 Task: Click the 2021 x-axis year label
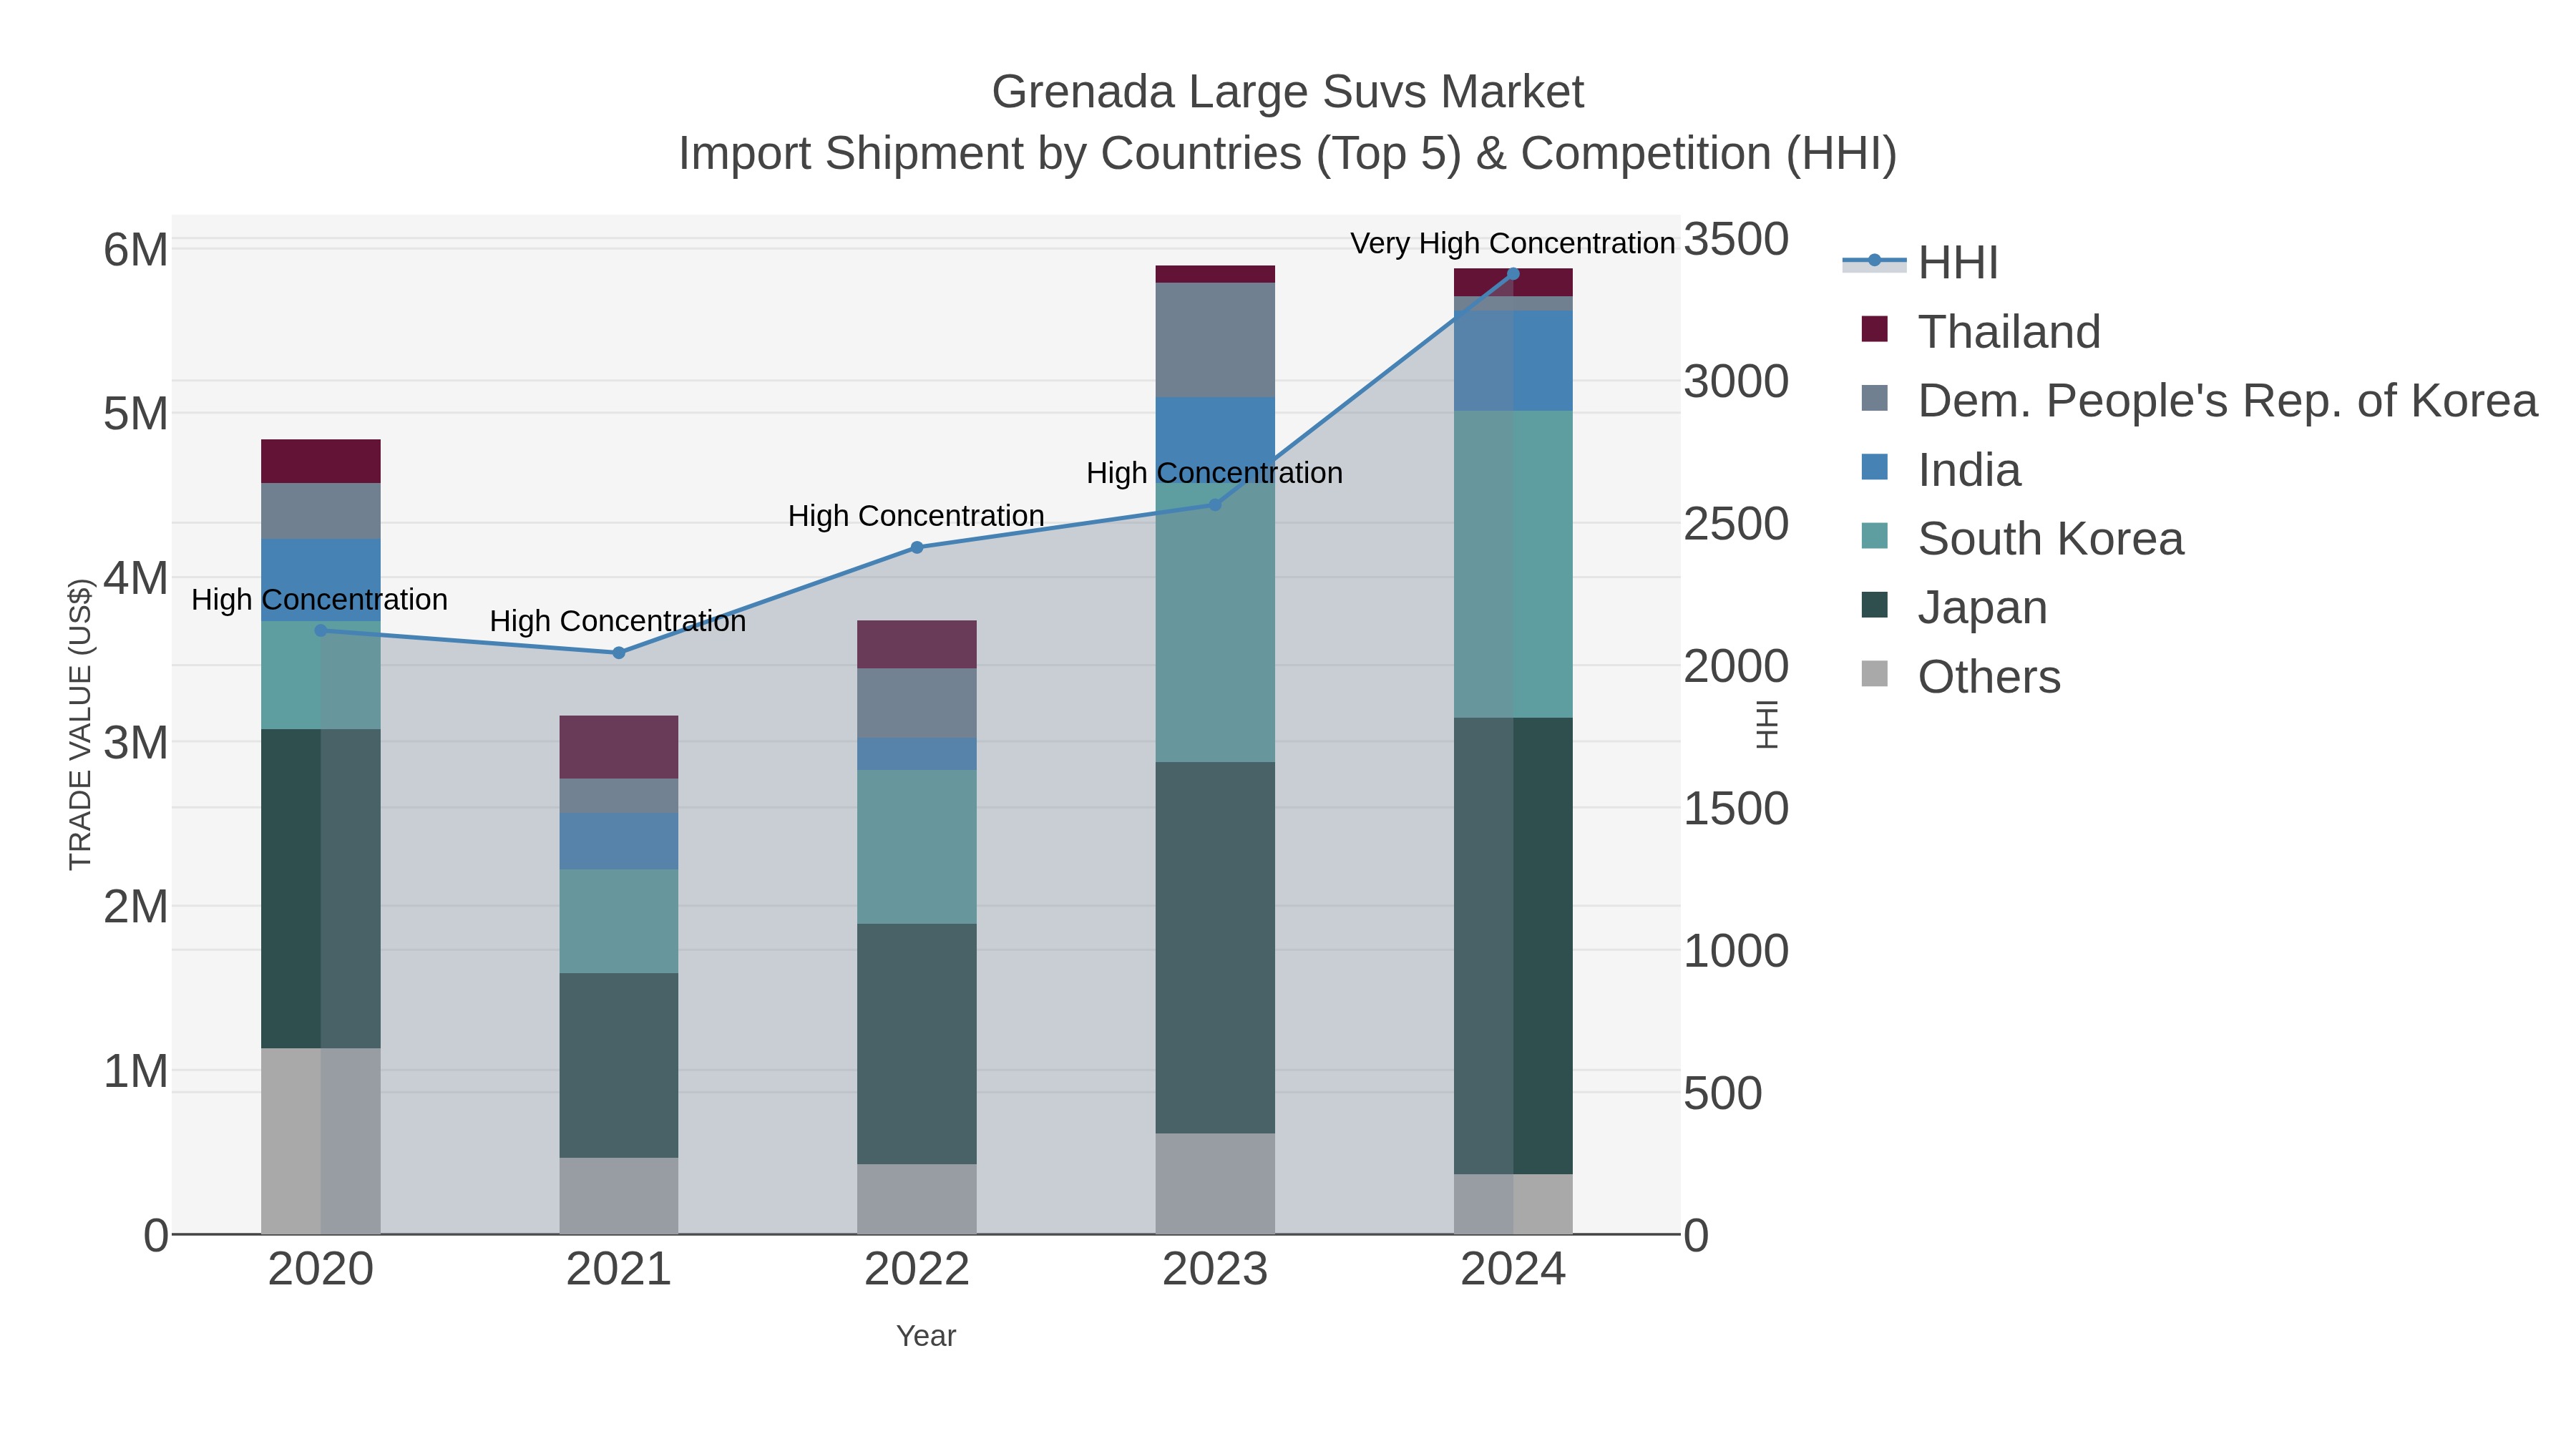point(619,1270)
